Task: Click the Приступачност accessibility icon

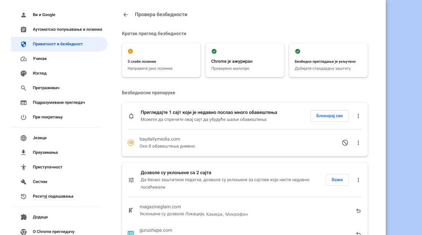Action: coord(23,167)
